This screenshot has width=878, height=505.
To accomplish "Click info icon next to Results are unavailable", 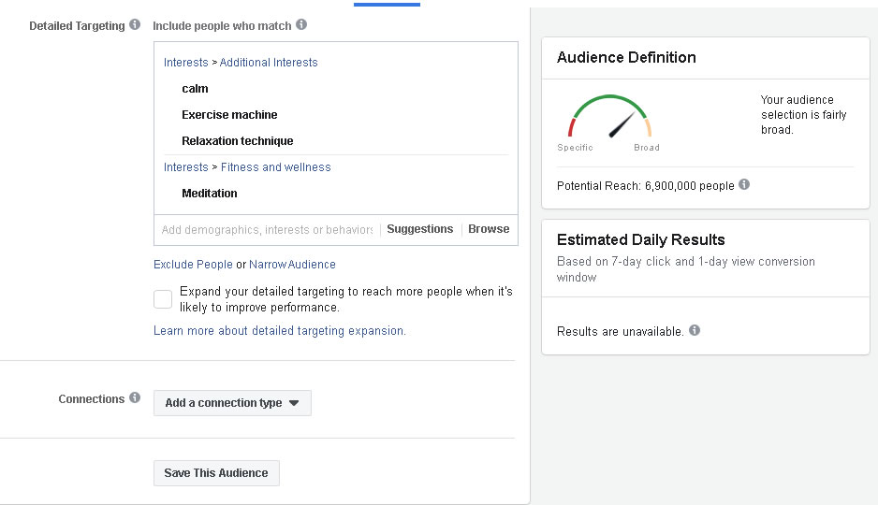I will point(695,330).
